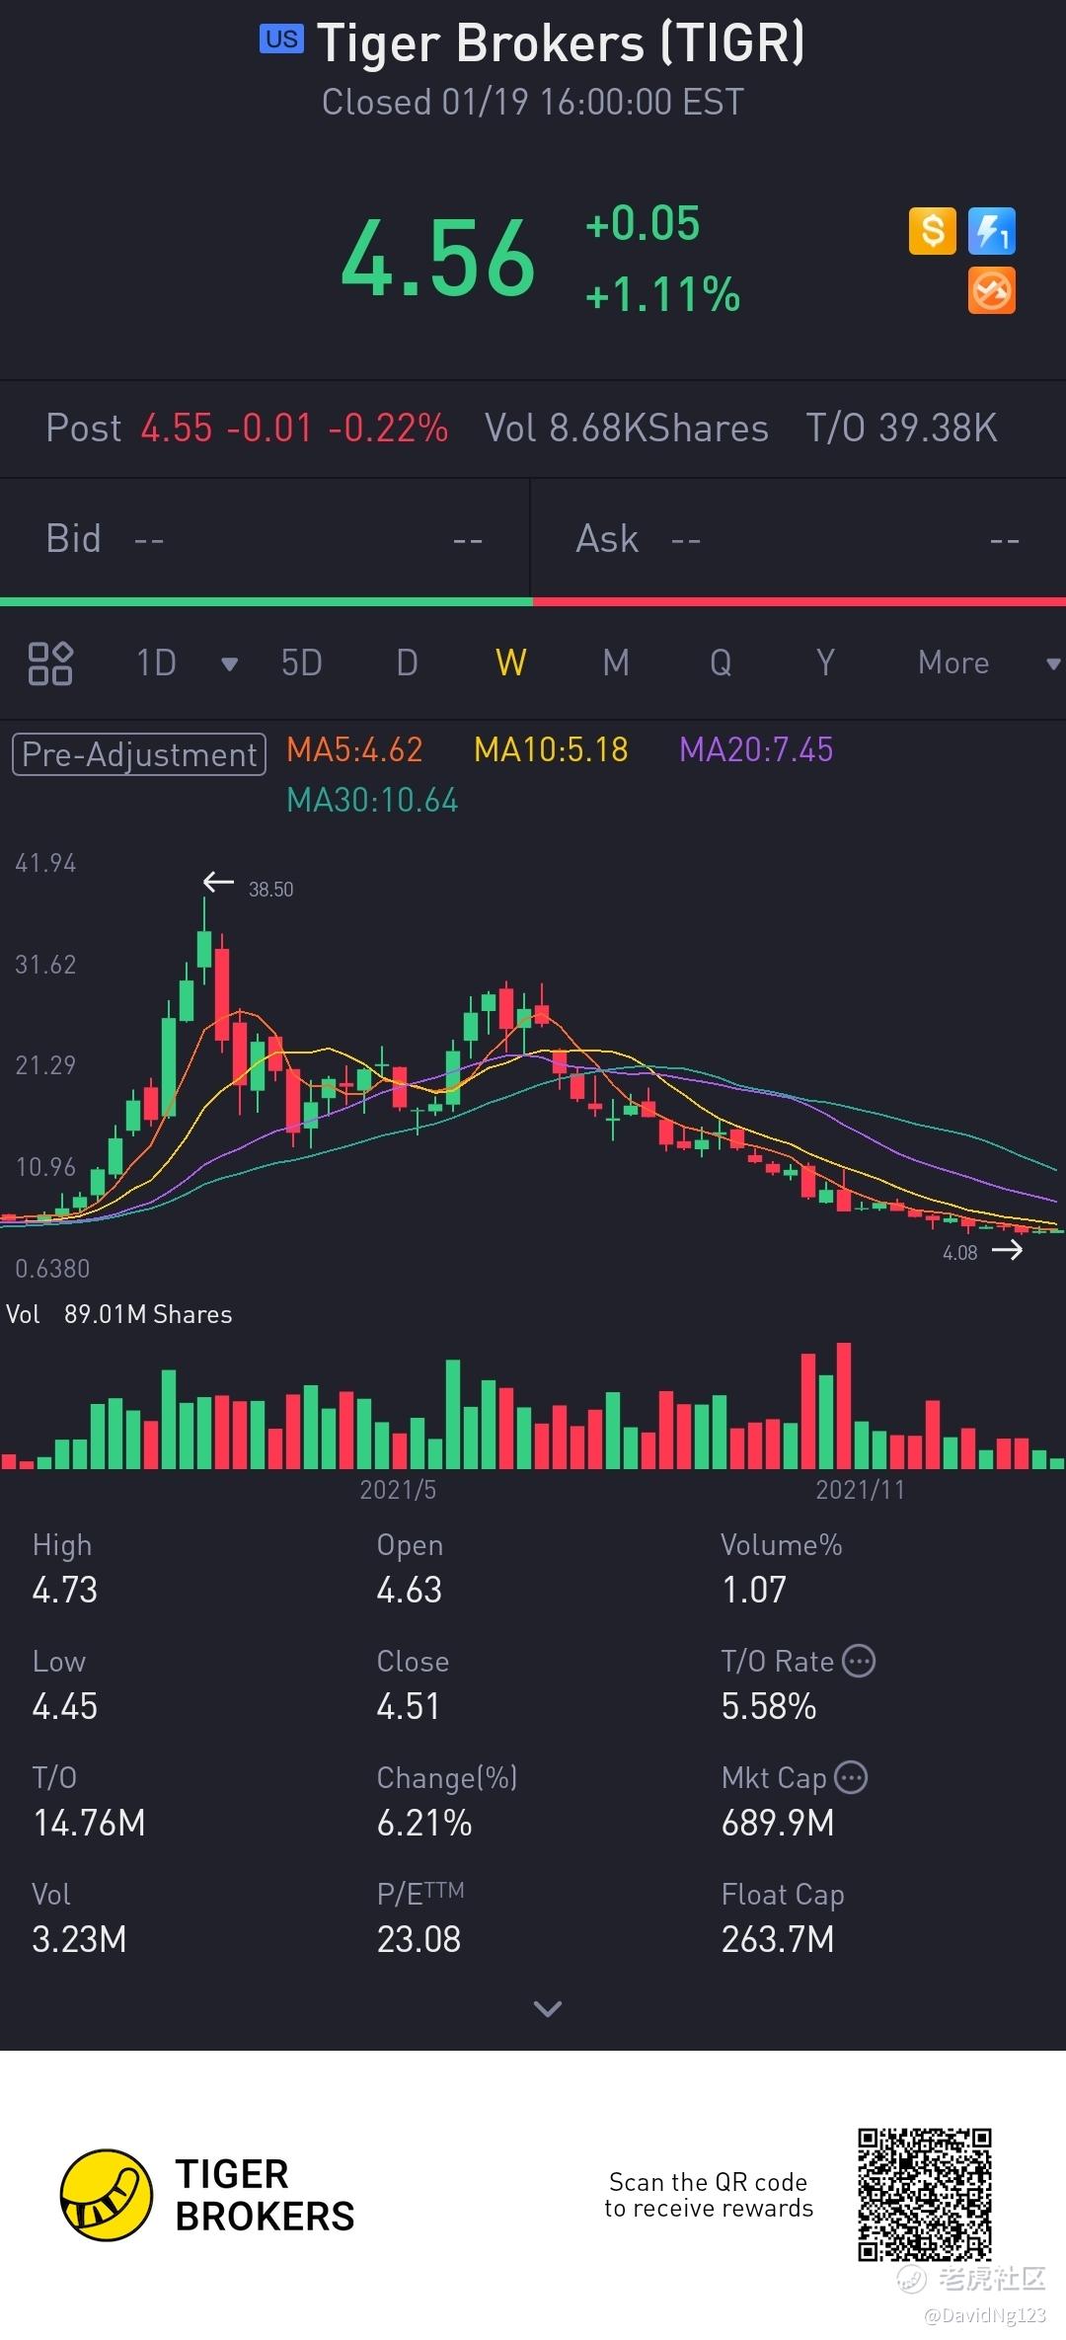Tap the MA10:5.18 indicator label

tap(551, 749)
